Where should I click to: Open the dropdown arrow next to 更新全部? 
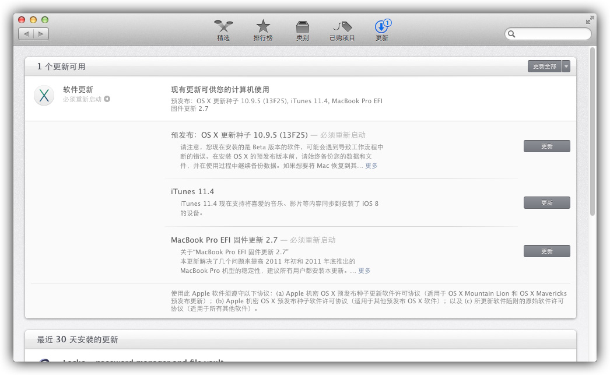[x=566, y=66]
